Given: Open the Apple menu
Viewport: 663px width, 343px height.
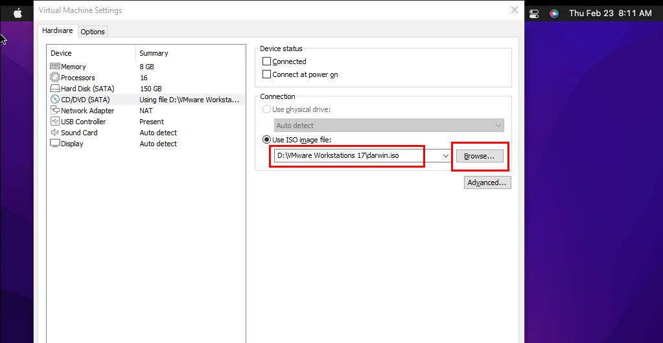Looking at the screenshot, I should 17,13.
